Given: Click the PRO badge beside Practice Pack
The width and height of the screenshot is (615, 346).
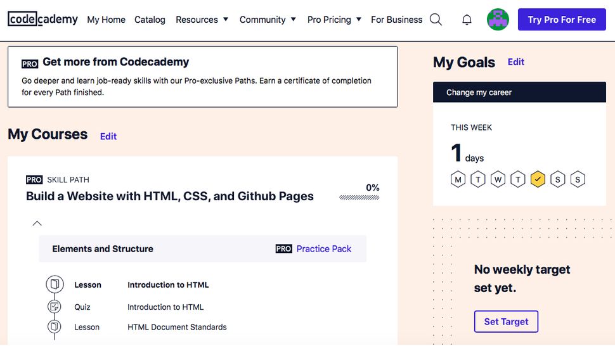Looking at the screenshot, I should [x=283, y=249].
